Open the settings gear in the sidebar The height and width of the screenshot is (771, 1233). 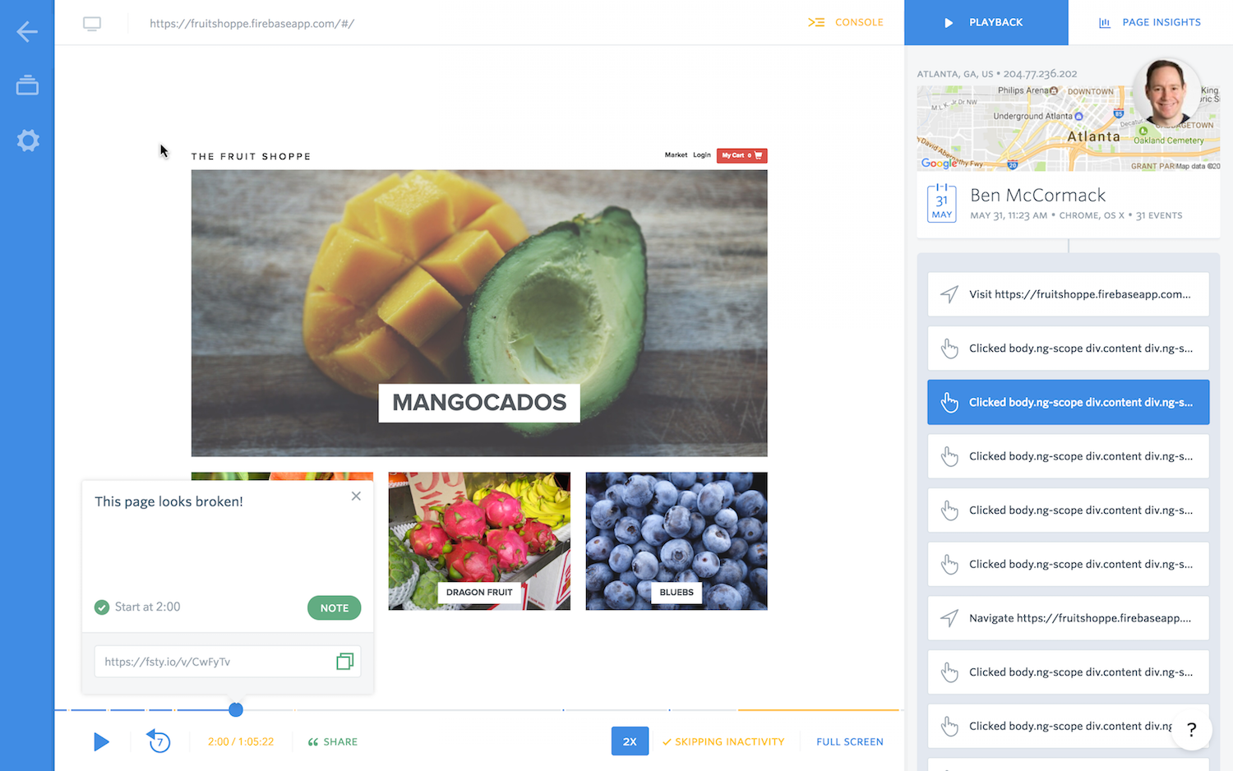28,141
